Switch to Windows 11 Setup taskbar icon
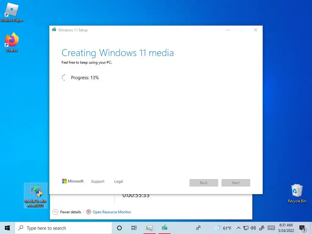Viewport: 312px width, 234px height. coord(165,228)
